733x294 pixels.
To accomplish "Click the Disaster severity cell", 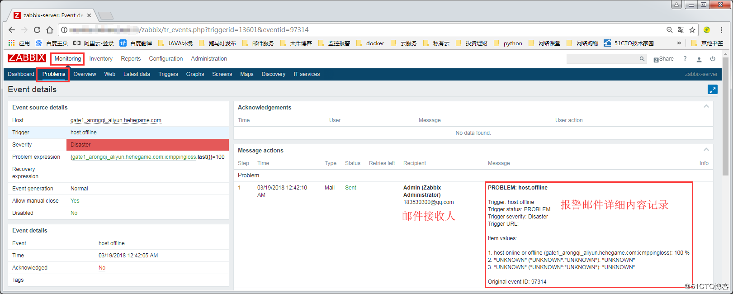I will click(x=147, y=145).
